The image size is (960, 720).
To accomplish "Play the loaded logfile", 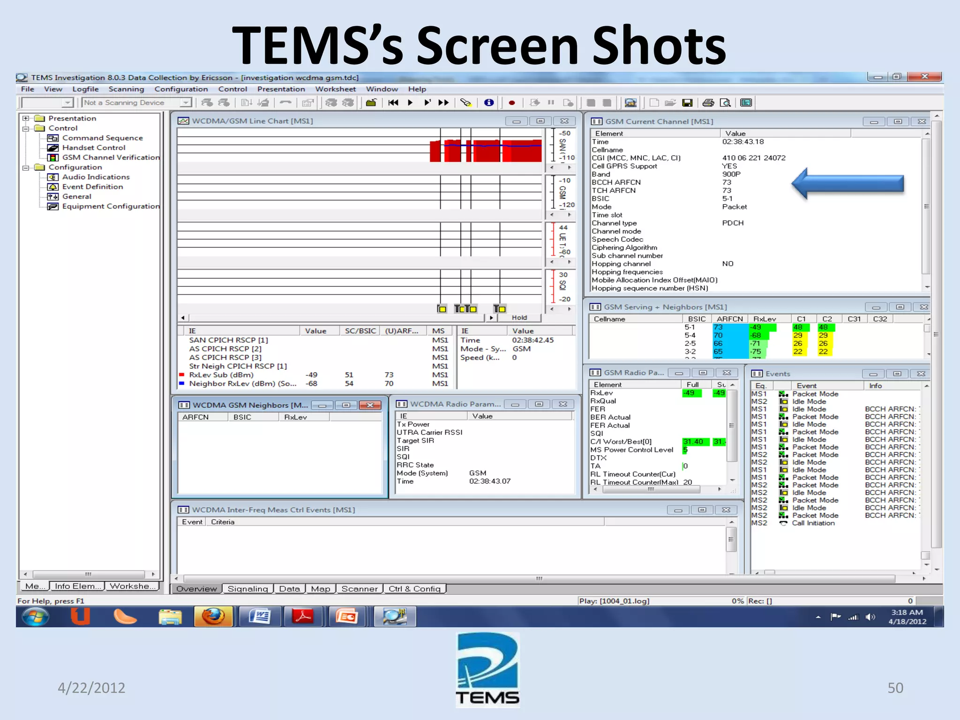I will click(x=410, y=103).
